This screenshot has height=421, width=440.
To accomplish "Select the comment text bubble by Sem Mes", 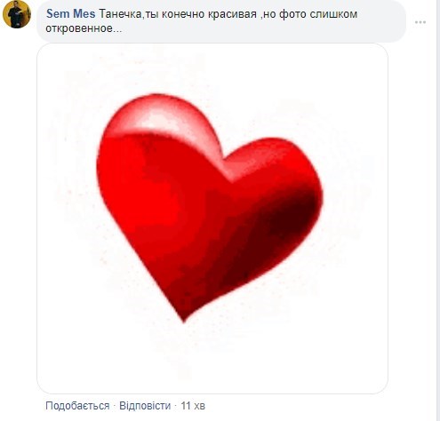I will pyautogui.click(x=221, y=20).
